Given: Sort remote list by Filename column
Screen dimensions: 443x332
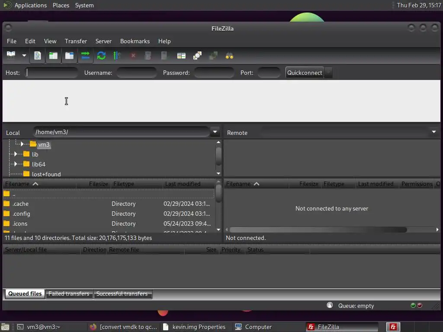Looking at the screenshot, I should click(x=256, y=184).
